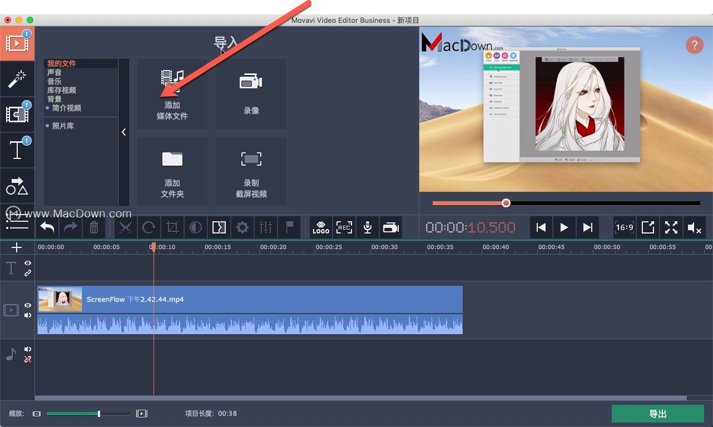Open Color adjustments half-circle icon
Screen dimensions: 713x427
pos(196,227)
